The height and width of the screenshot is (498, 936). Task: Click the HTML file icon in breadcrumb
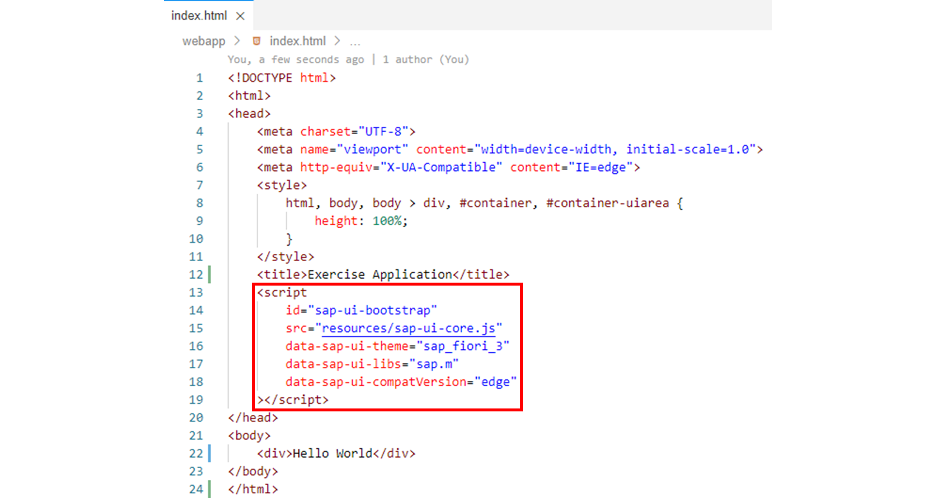256,41
